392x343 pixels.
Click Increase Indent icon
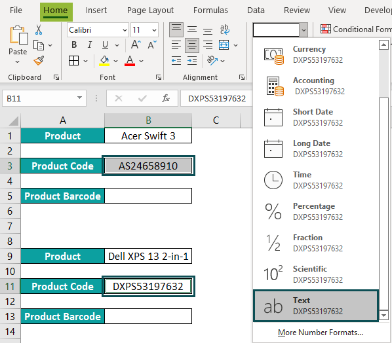pyautogui.click(x=192, y=61)
